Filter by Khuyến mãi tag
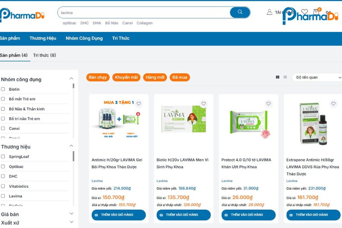This screenshot has width=342, height=228. 126,77
